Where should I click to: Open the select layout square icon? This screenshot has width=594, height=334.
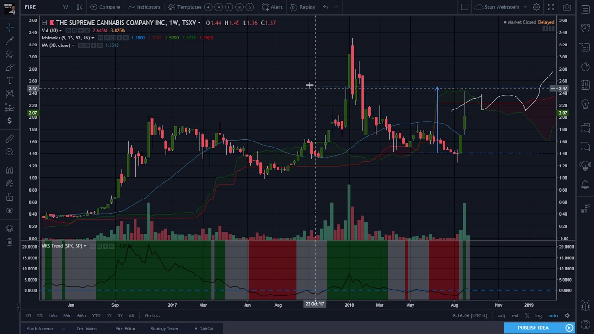coord(465,7)
